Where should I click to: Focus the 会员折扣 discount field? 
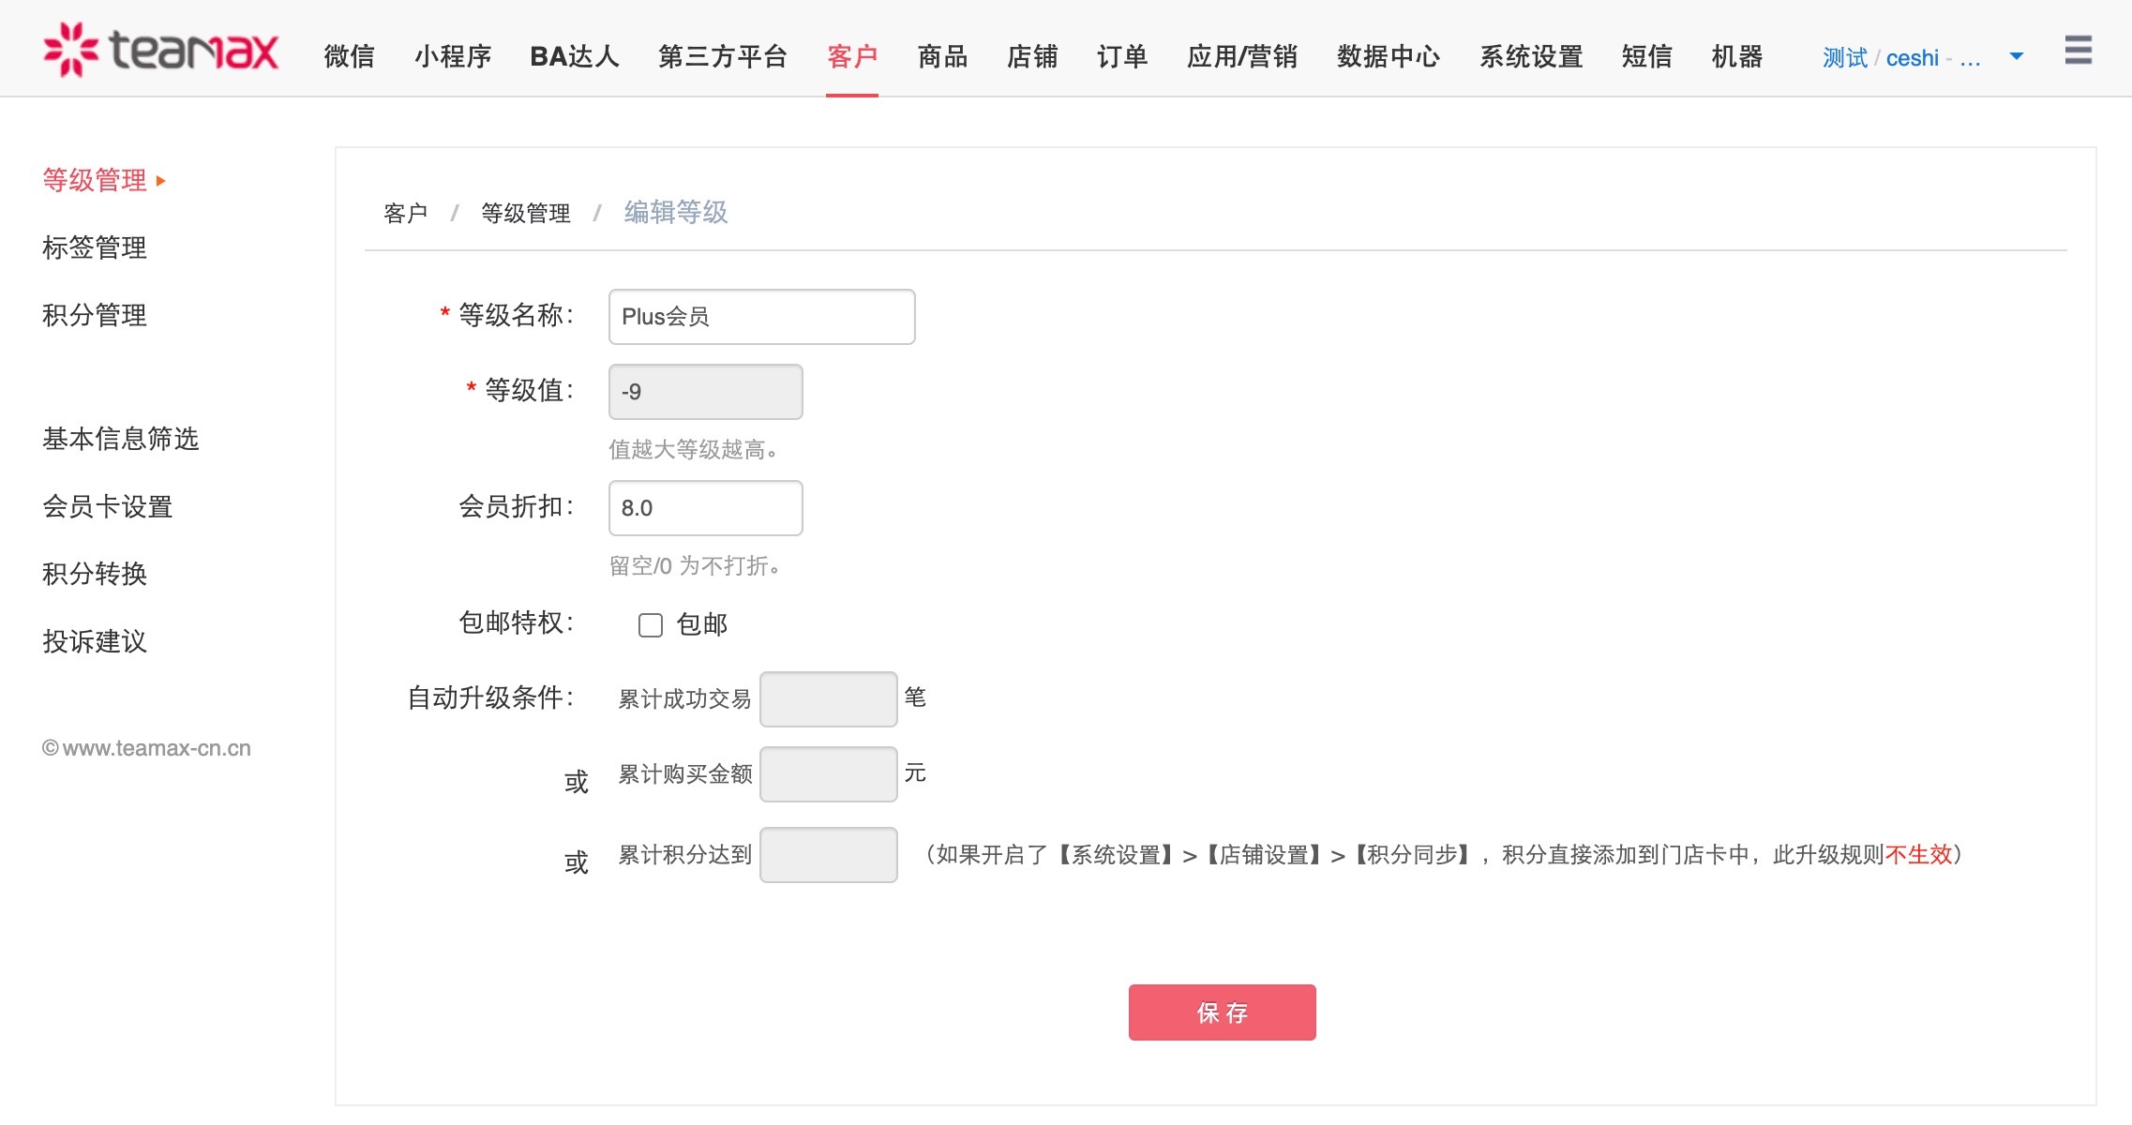pyautogui.click(x=705, y=508)
